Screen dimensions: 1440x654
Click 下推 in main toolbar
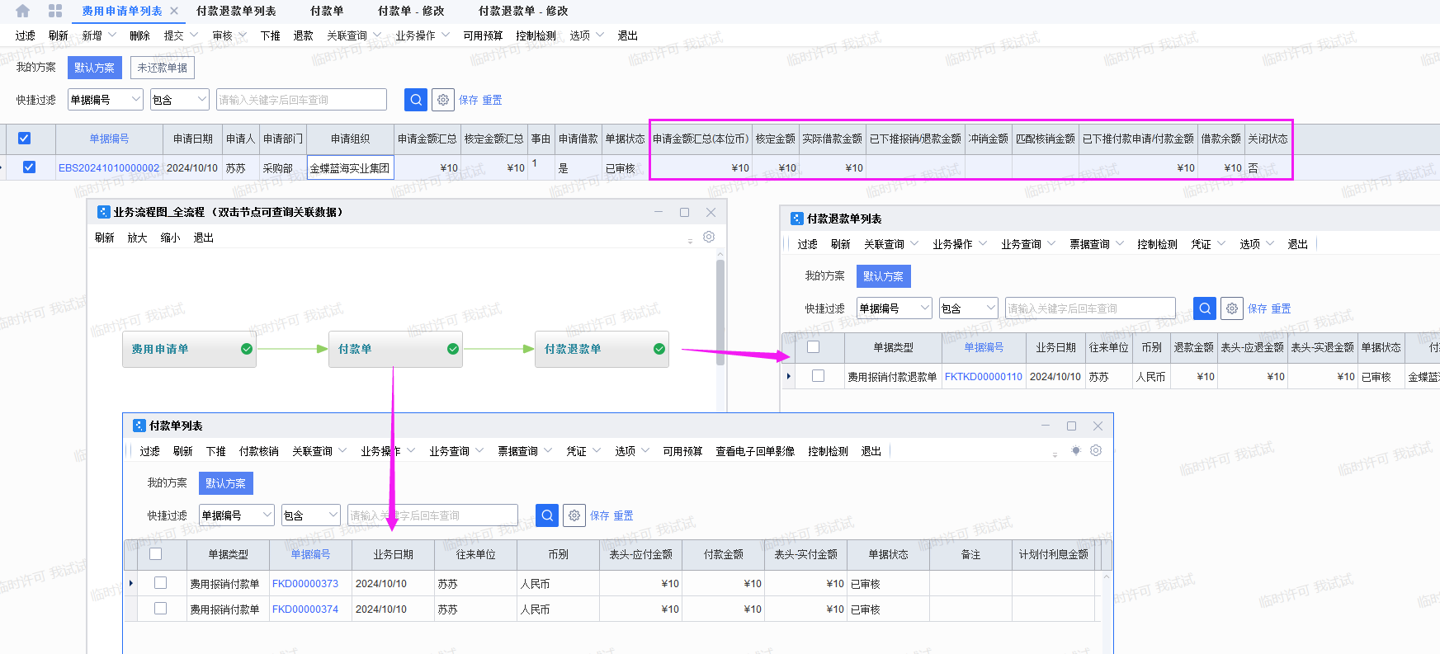pos(271,35)
